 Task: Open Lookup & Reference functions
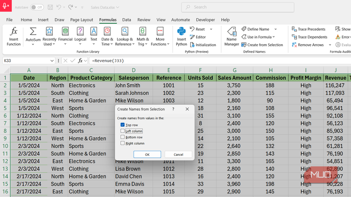click(x=125, y=37)
